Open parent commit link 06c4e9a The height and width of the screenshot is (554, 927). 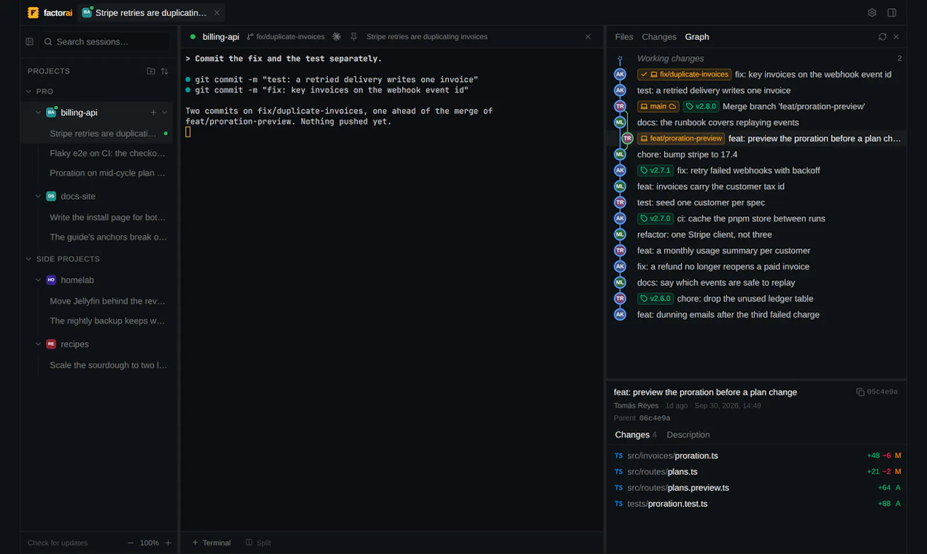click(655, 418)
